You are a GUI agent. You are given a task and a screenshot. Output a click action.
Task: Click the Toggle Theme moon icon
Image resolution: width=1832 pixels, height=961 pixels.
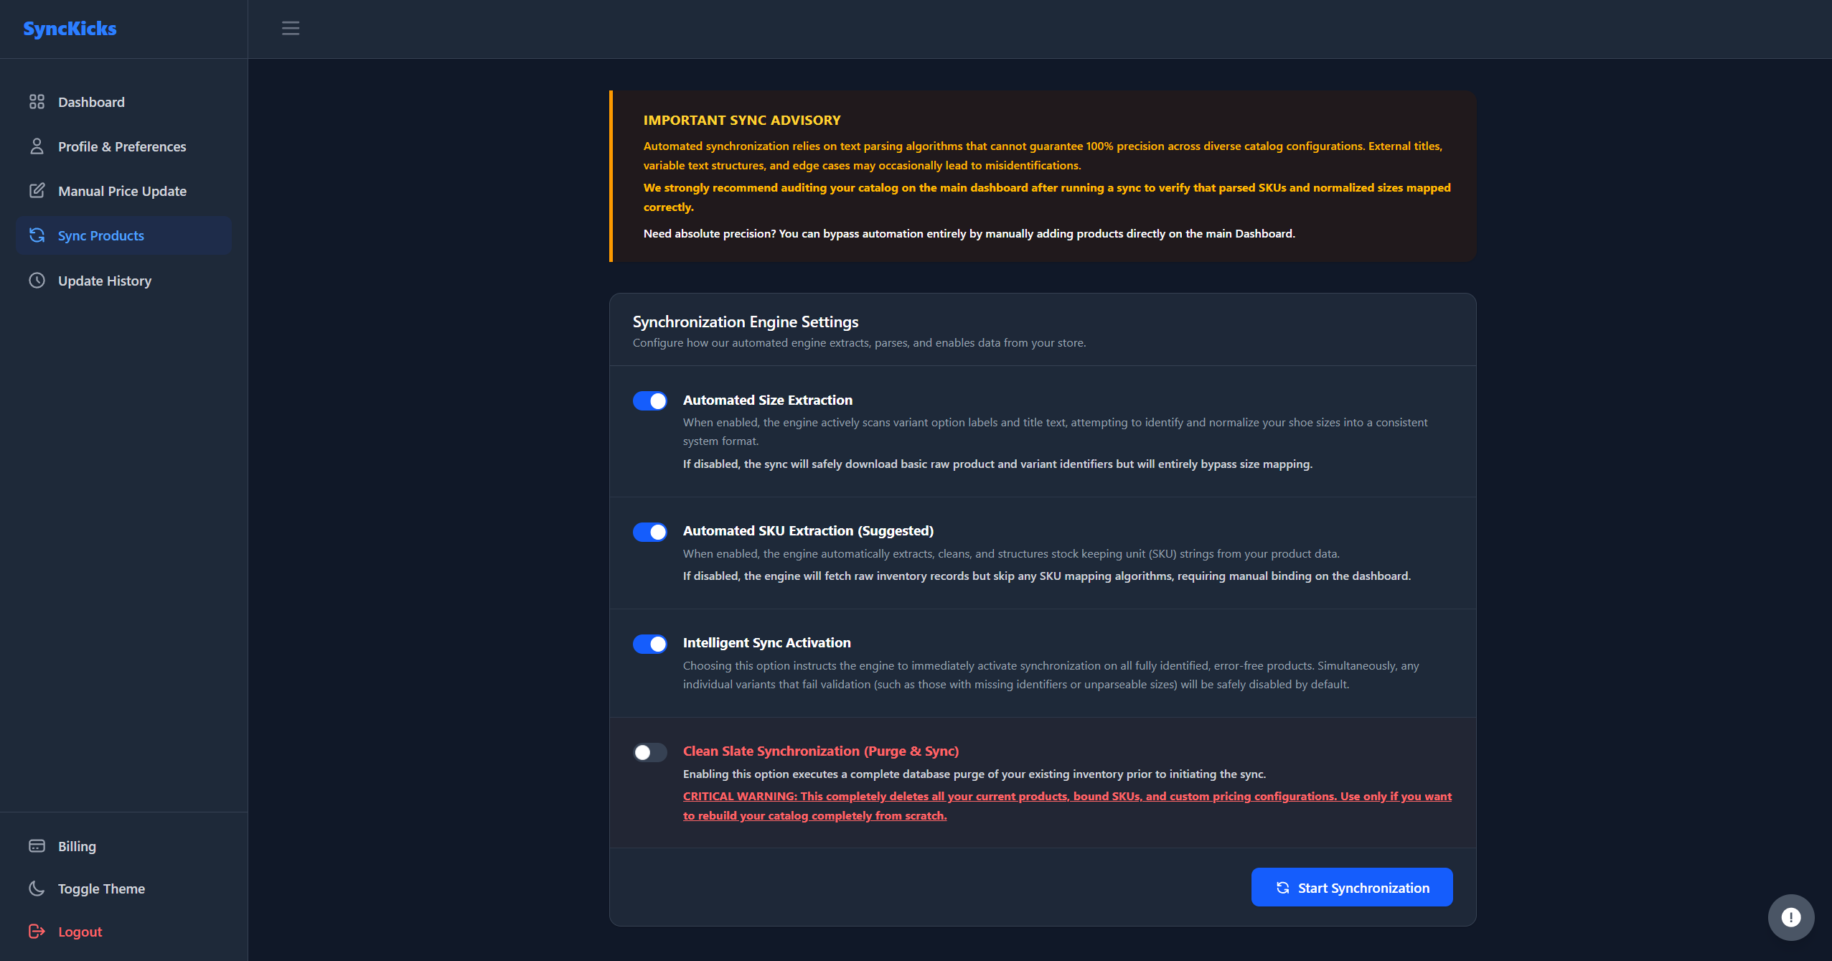point(37,889)
